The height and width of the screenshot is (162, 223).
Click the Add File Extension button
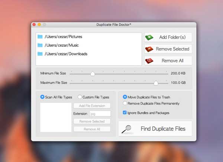92,106
